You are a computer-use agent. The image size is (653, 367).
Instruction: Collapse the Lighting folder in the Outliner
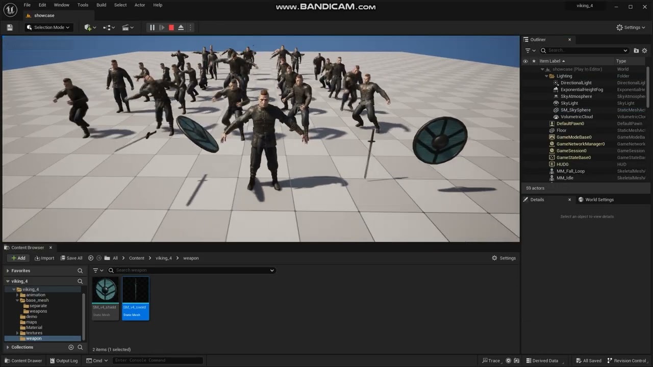point(546,76)
